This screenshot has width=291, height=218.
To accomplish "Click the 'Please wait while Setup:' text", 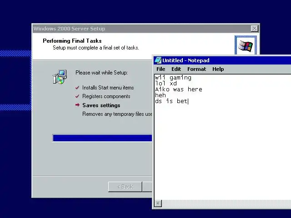I will point(101,73).
